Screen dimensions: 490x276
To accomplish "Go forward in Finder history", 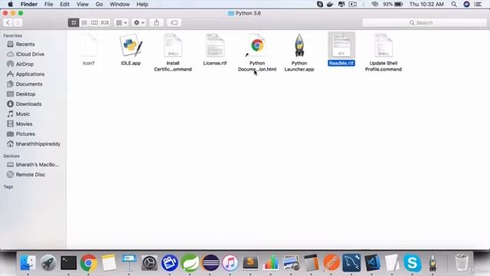I will point(18,22).
